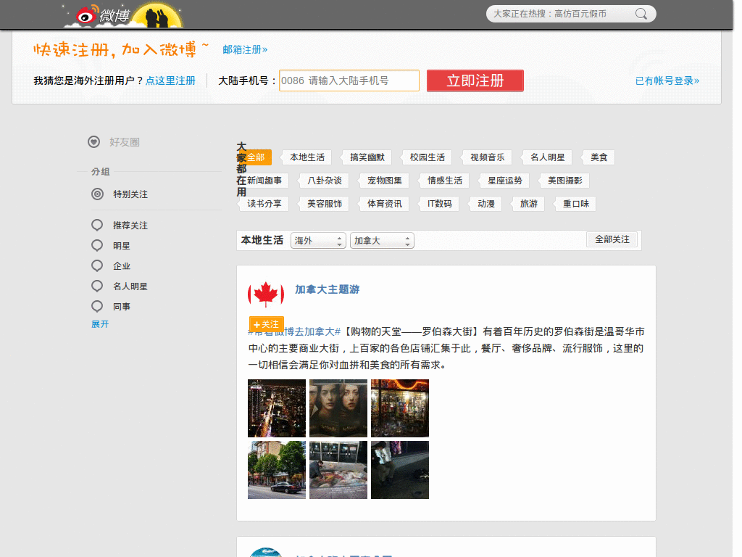Select the 重口味 category tag
The width and height of the screenshot is (742, 557).
(x=576, y=204)
